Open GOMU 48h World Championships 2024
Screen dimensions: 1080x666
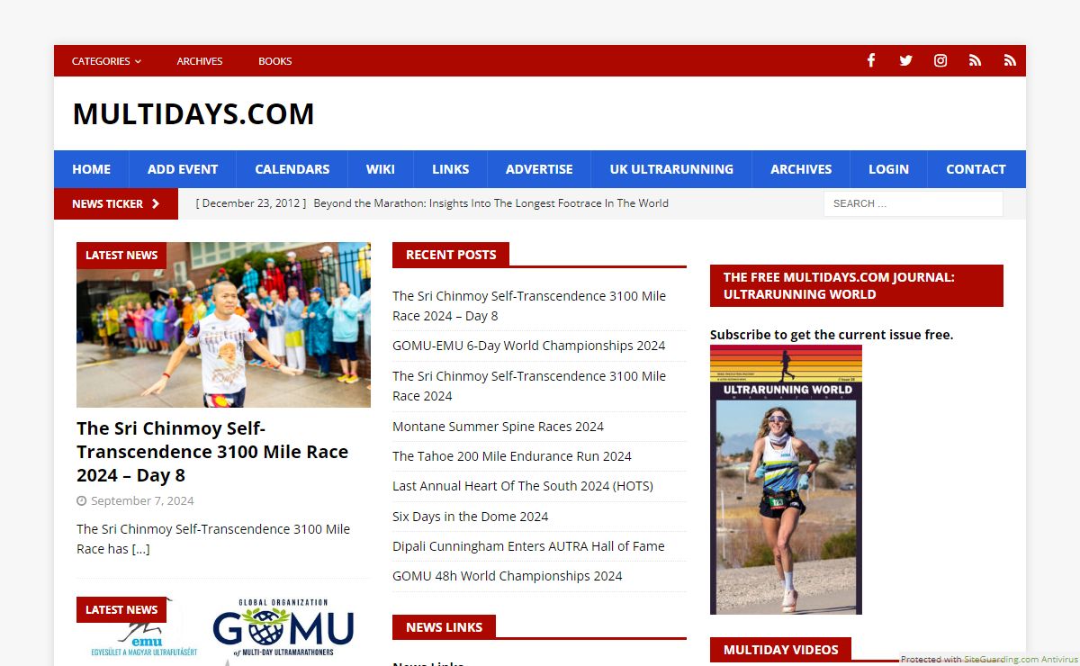pyautogui.click(x=508, y=576)
